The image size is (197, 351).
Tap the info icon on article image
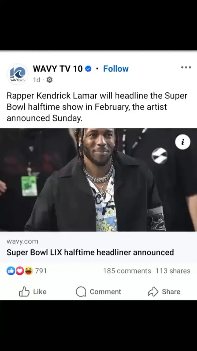(x=183, y=142)
